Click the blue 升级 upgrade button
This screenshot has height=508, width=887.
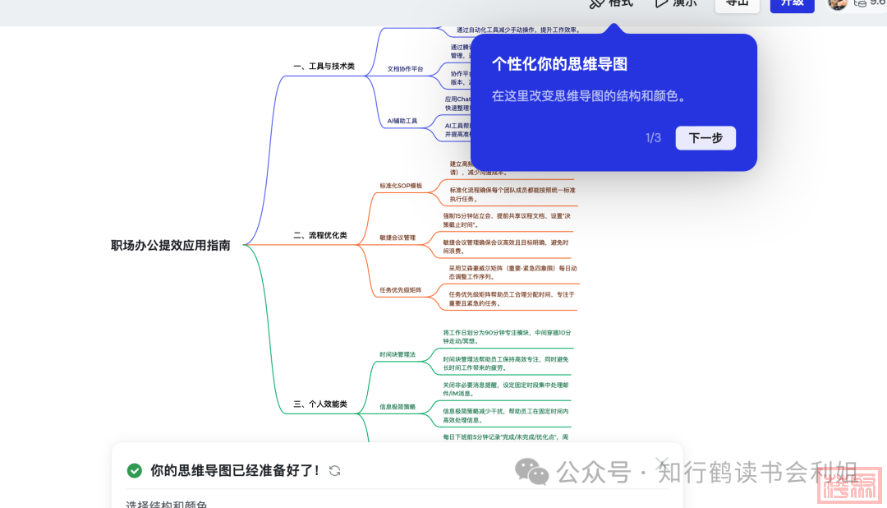click(792, 5)
